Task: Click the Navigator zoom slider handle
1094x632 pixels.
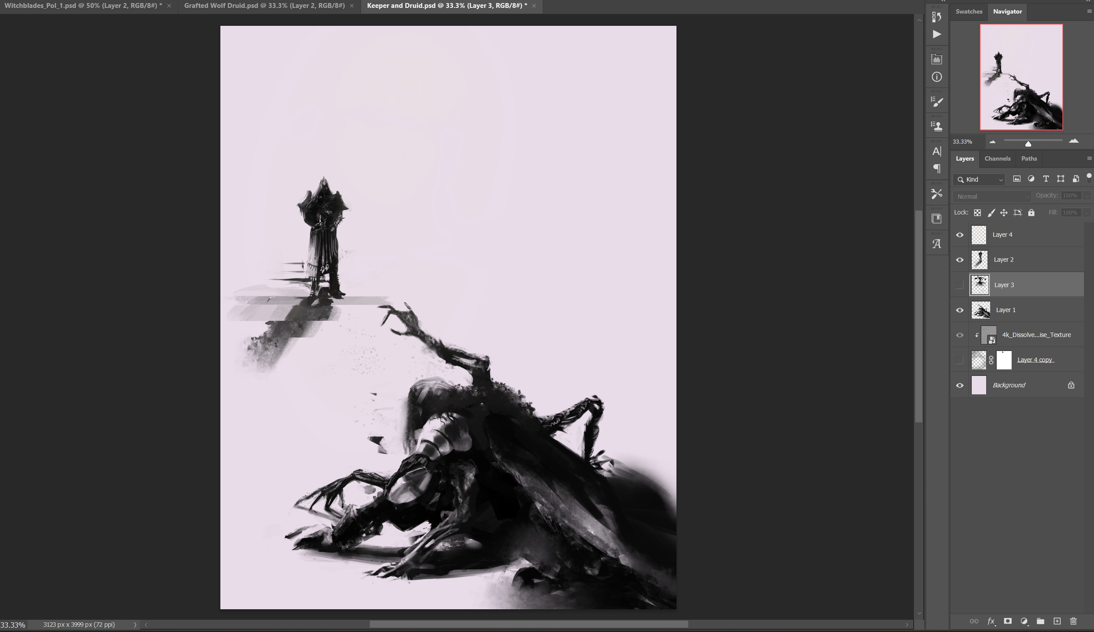Action: pos(1028,144)
